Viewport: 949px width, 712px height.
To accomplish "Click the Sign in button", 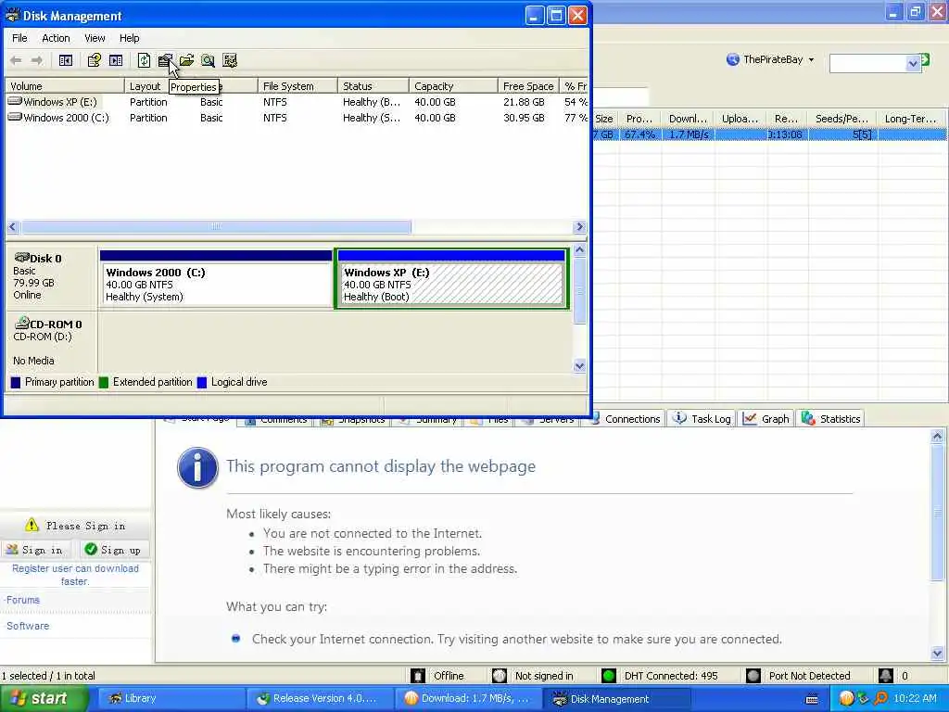I will 35,550.
